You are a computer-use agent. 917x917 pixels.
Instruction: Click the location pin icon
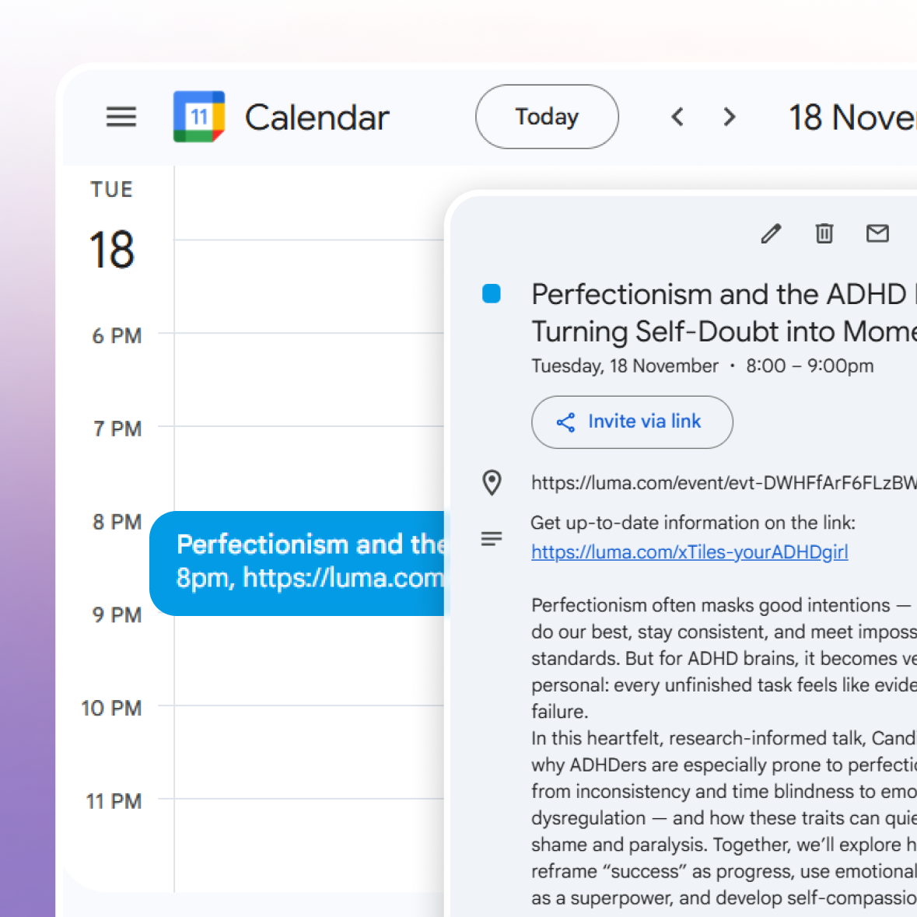pyautogui.click(x=492, y=483)
